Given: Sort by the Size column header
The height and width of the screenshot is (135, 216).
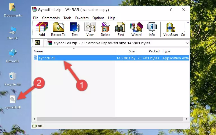Looking at the screenshot, I should (x=126, y=51).
